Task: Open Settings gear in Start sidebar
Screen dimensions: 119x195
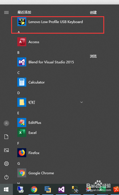Action: [6, 164]
